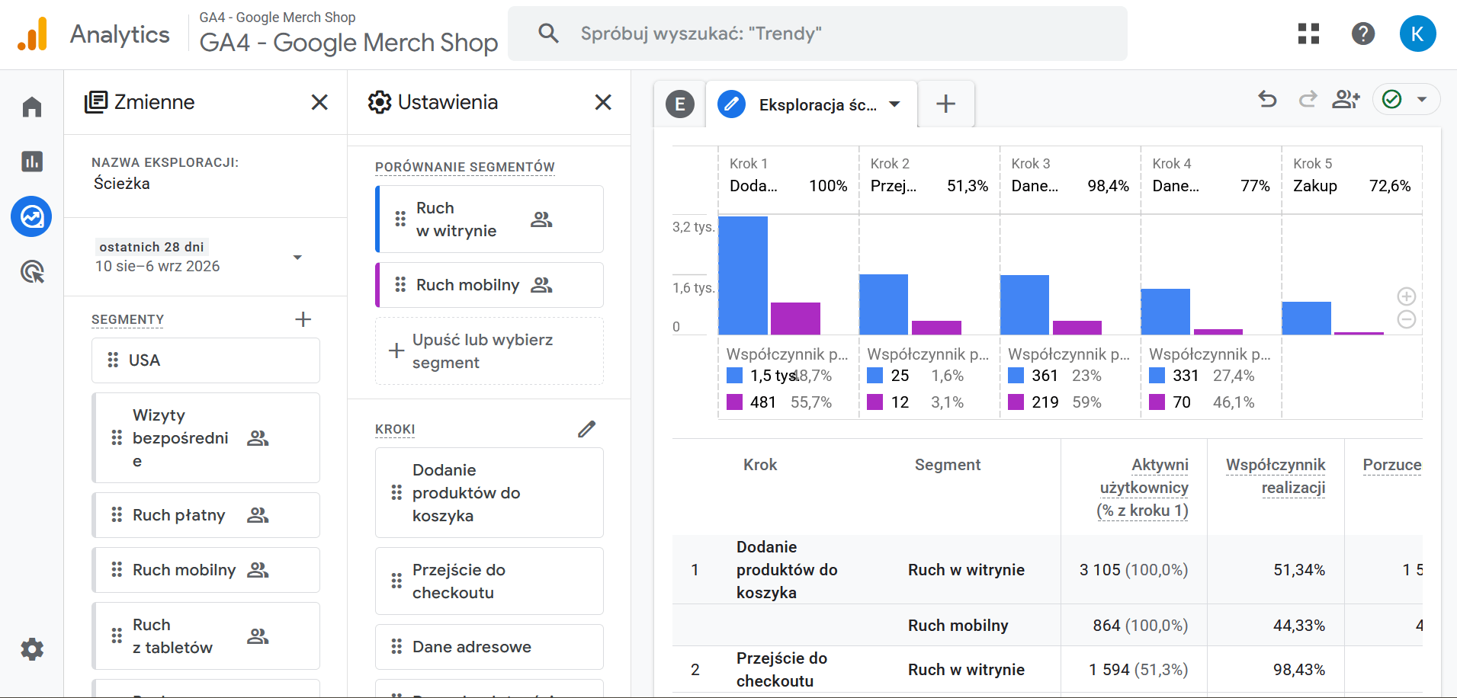Click the Krok 1 blue bar
The image size is (1457, 698).
click(x=743, y=276)
